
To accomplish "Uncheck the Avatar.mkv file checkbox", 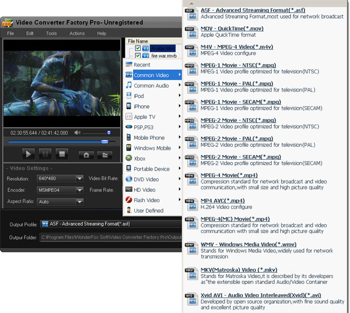I will coord(138,48).
